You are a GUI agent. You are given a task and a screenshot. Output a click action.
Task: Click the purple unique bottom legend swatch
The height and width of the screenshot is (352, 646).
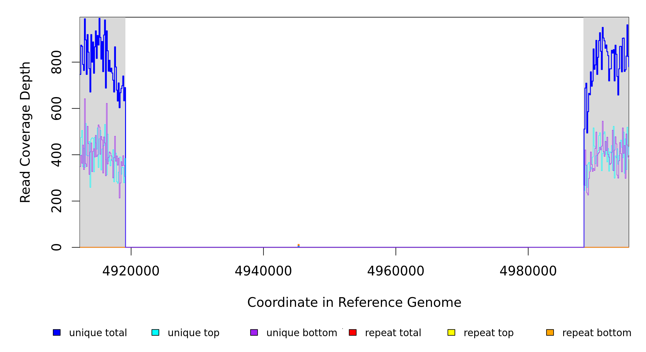tap(254, 332)
